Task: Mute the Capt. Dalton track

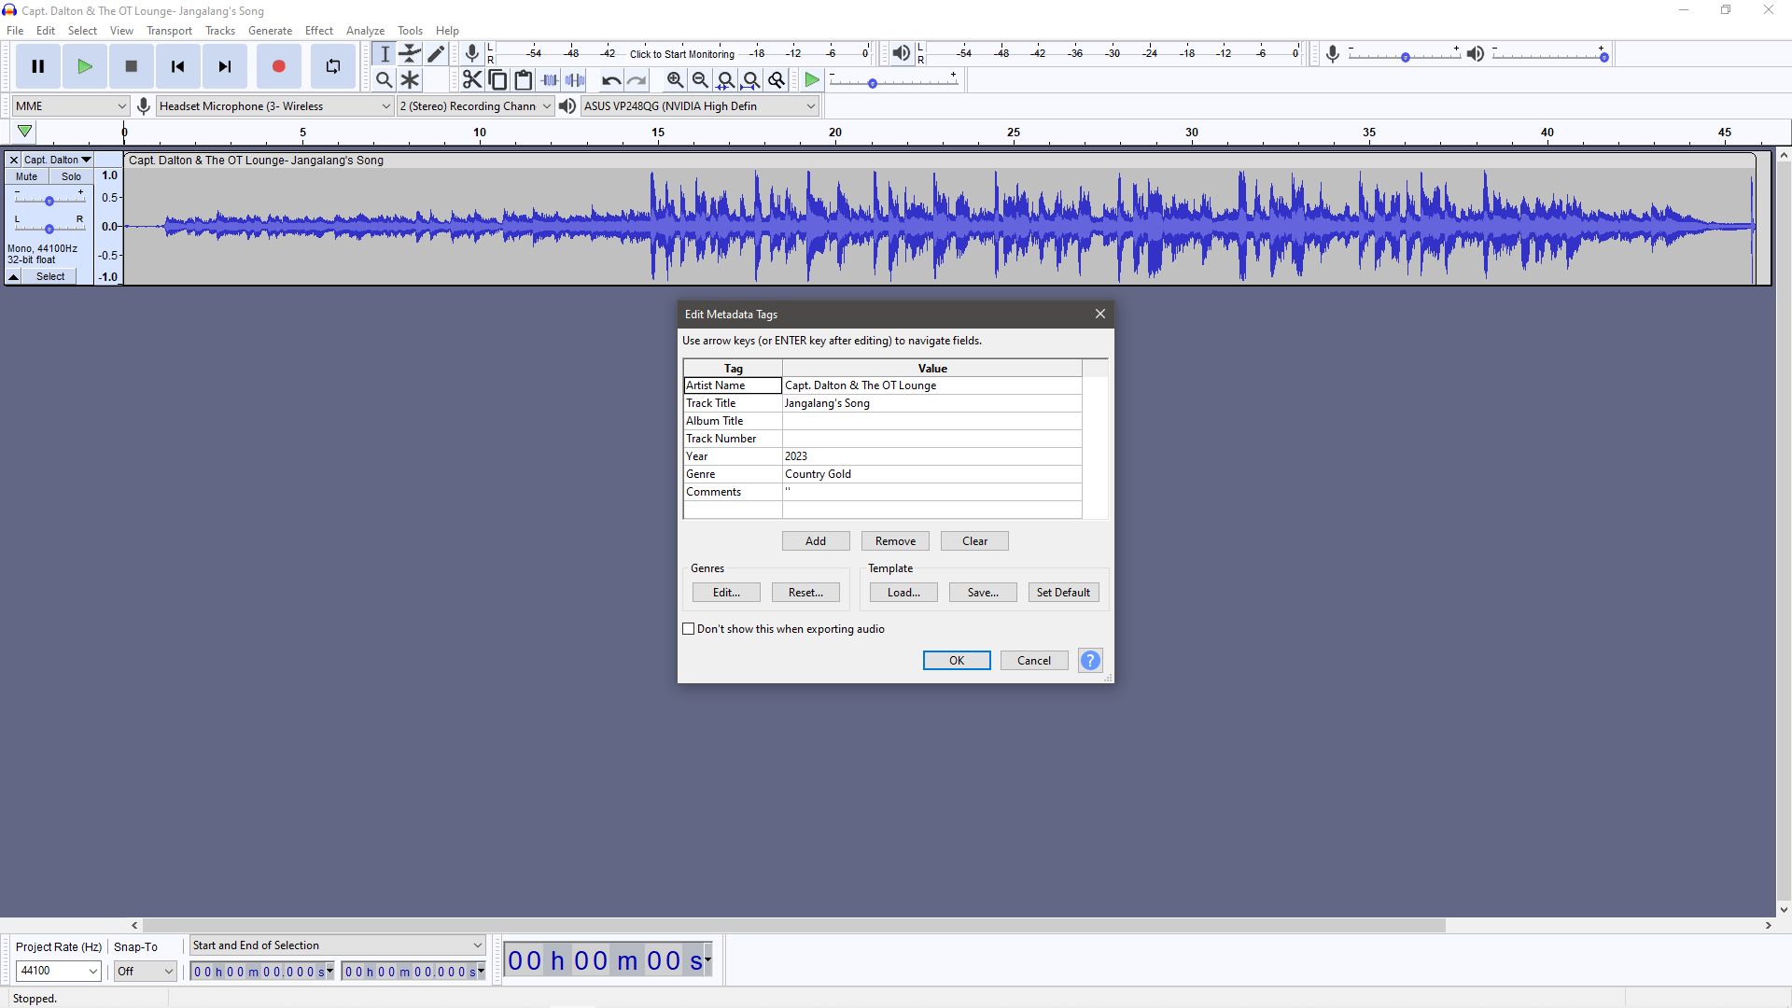Action: [26, 176]
